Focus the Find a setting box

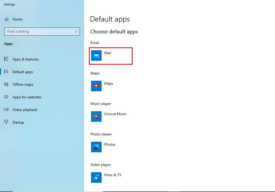(x=42, y=31)
